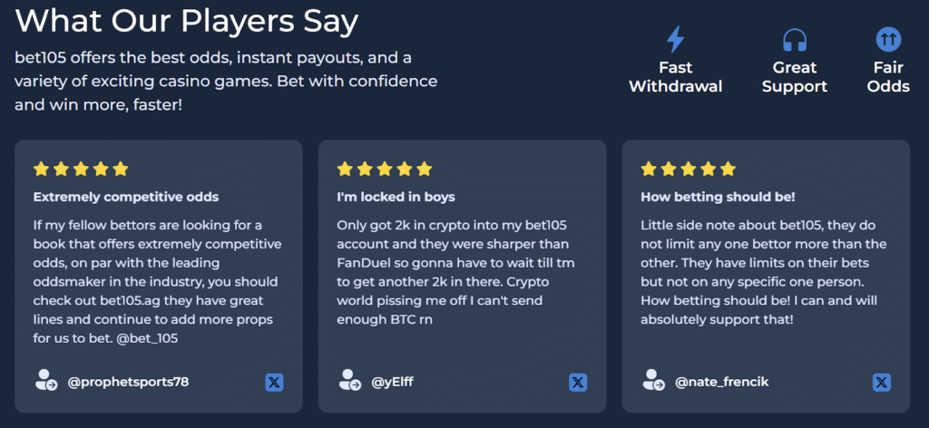The image size is (929, 428).
Task: Open the X icon on prophetsports78's review
Action: [275, 382]
